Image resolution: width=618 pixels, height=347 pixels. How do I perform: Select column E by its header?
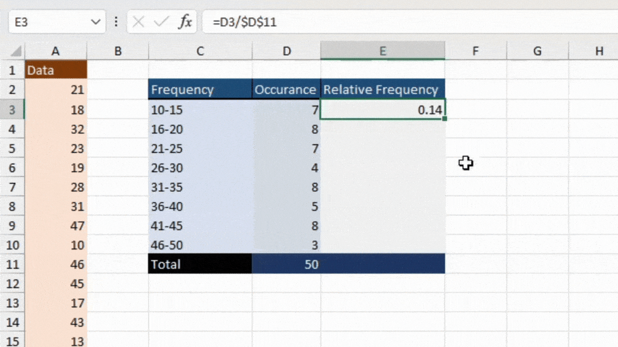[x=382, y=51]
